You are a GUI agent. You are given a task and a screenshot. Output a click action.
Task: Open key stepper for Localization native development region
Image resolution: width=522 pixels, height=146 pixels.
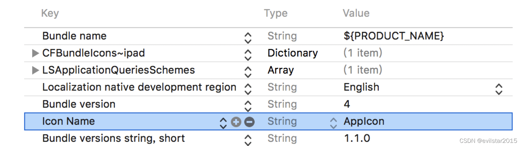248,89
